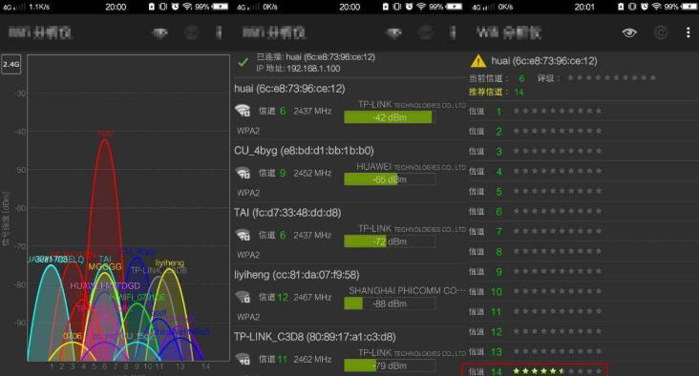Tap the sharp eye icon beside the settings gear
The width and height of the screenshot is (699, 376).
pyautogui.click(x=629, y=32)
